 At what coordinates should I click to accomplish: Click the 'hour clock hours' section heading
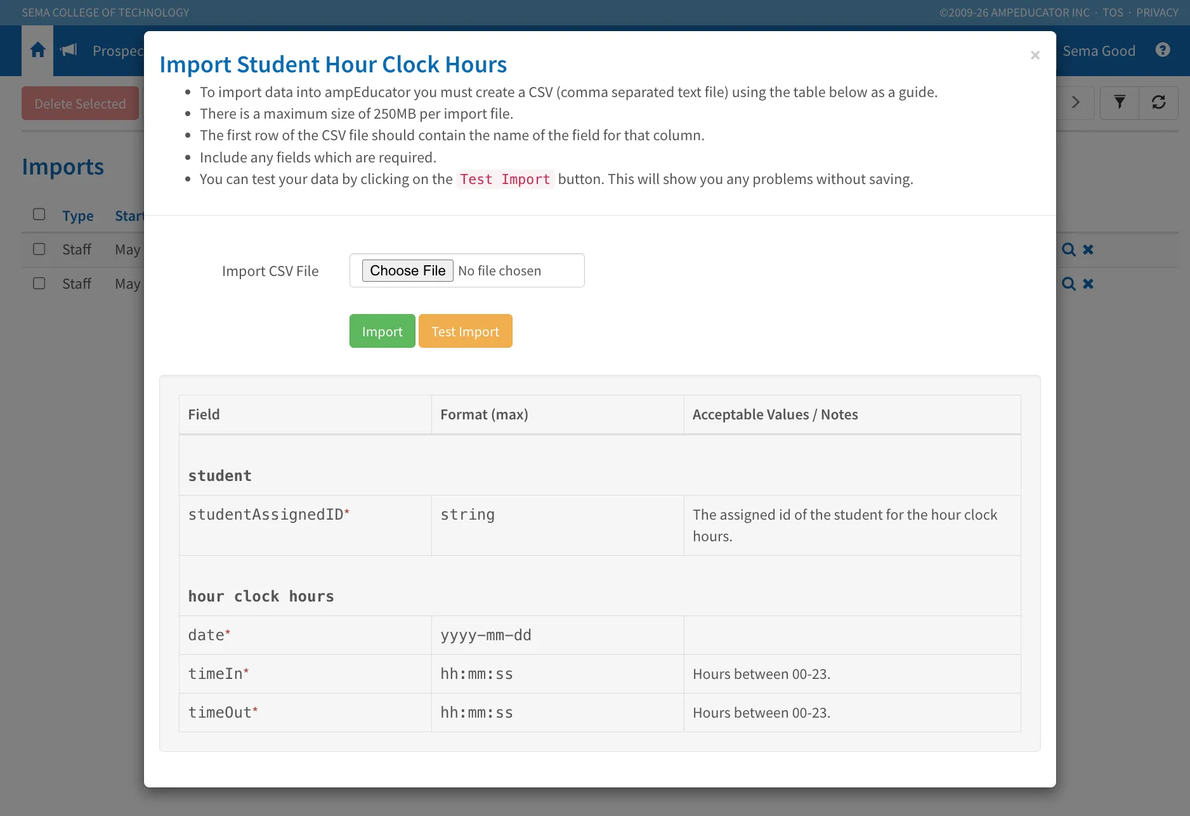pos(261,596)
